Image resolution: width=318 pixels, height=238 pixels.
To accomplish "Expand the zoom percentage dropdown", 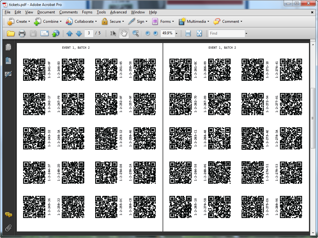I will tap(177, 33).
